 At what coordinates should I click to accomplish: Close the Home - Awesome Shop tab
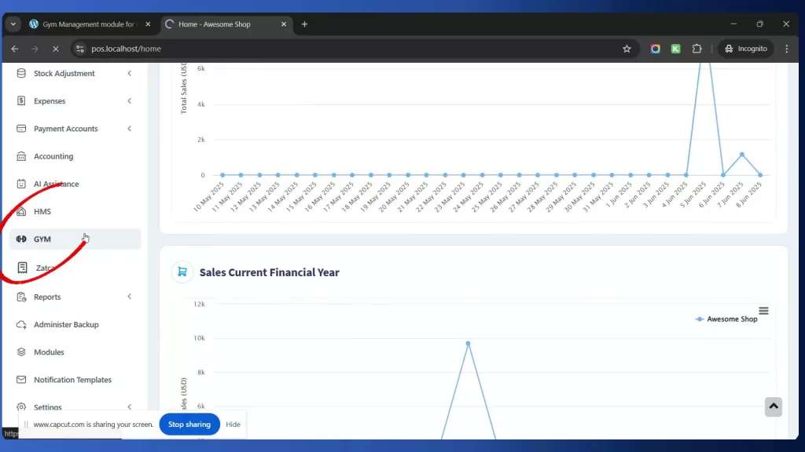[x=283, y=24]
